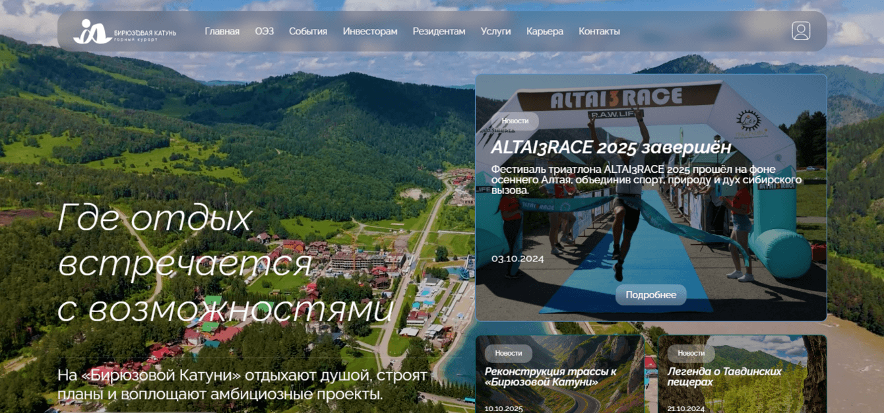Open the Легенда о Тавдинских пещерах article
Screen dimensions: 884x413
724,377
